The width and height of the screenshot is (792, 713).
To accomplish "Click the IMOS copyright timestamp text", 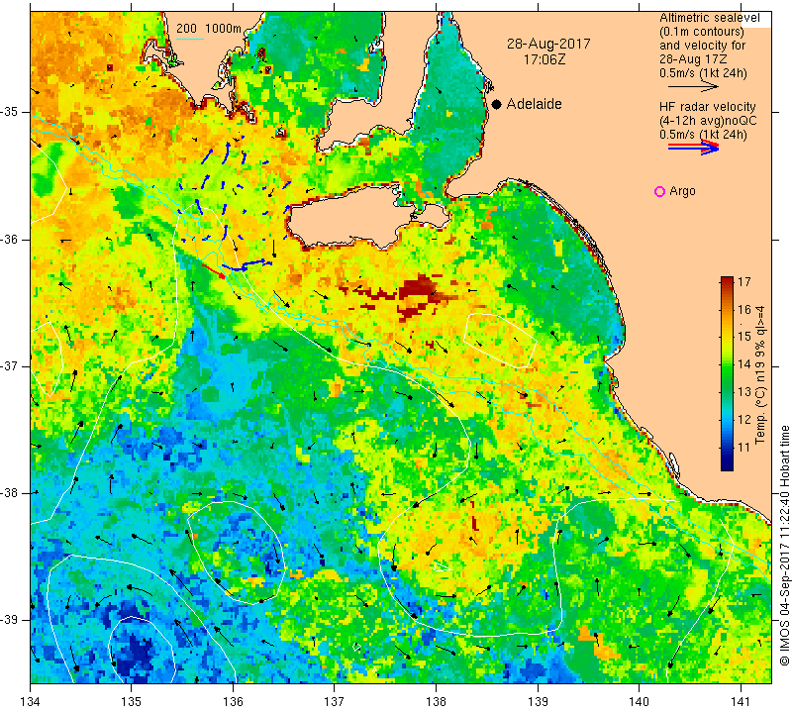I will (x=784, y=546).
